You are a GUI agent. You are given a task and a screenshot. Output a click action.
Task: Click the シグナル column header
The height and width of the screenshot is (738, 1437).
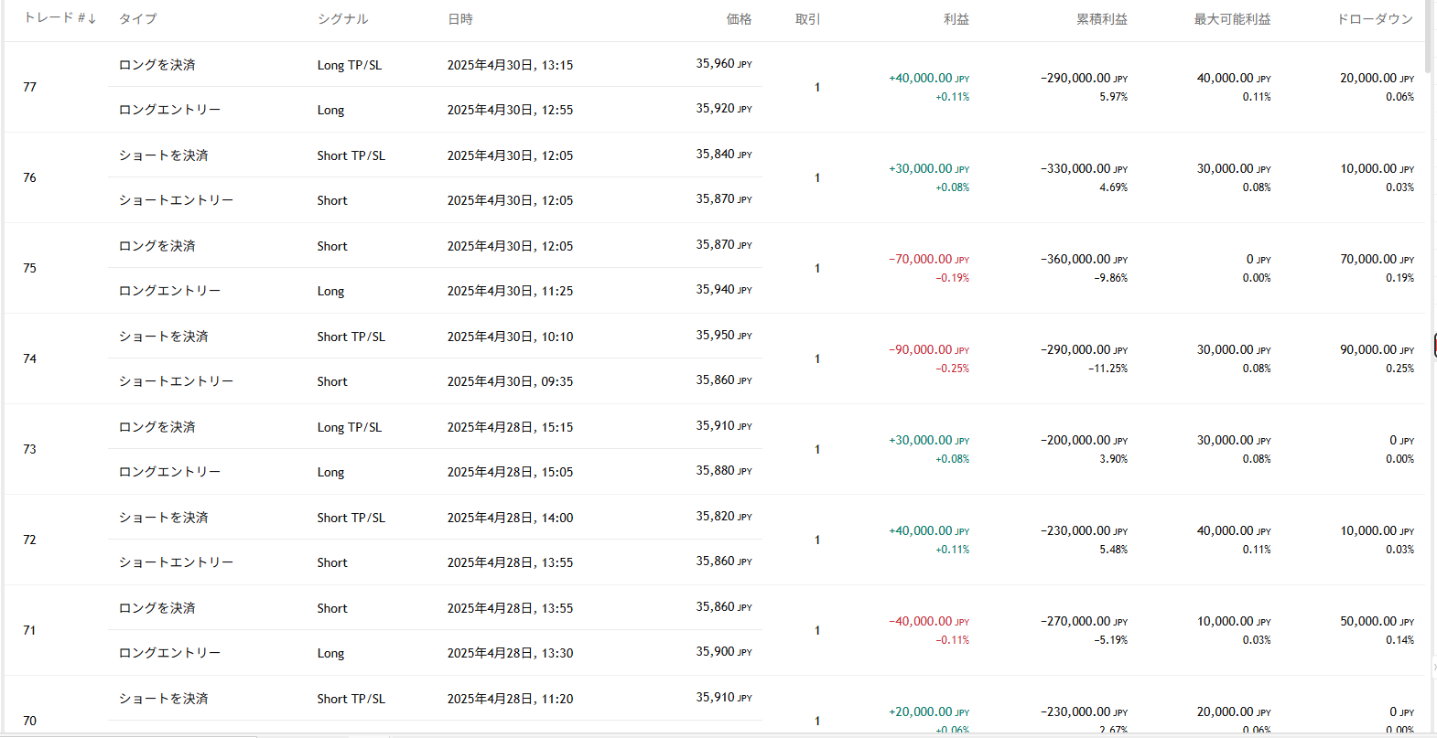tap(342, 19)
